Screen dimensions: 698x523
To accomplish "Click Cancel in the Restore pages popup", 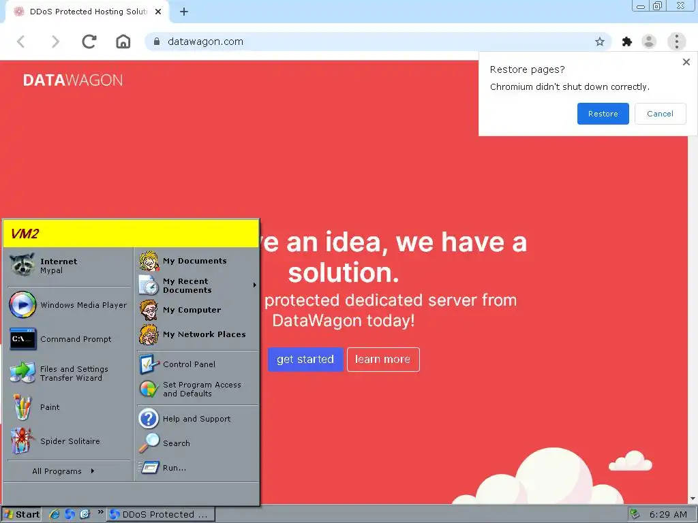I will click(660, 114).
